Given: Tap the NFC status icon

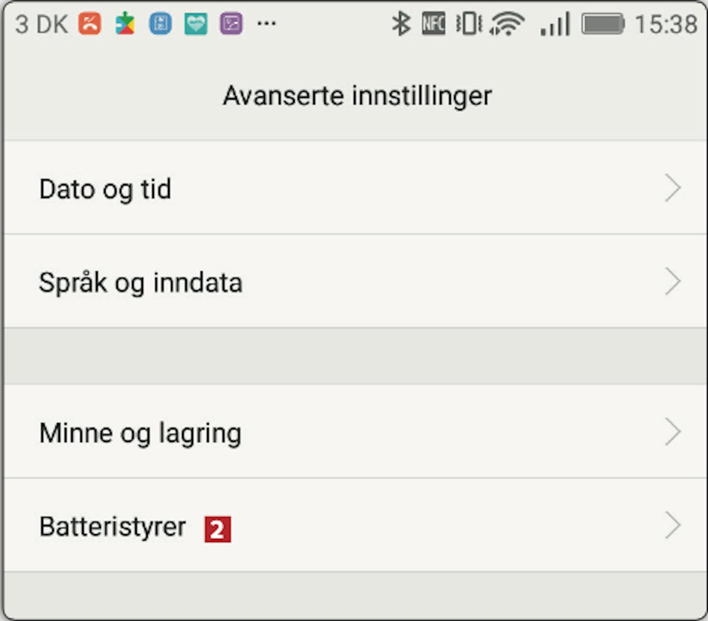Looking at the screenshot, I should tap(433, 24).
